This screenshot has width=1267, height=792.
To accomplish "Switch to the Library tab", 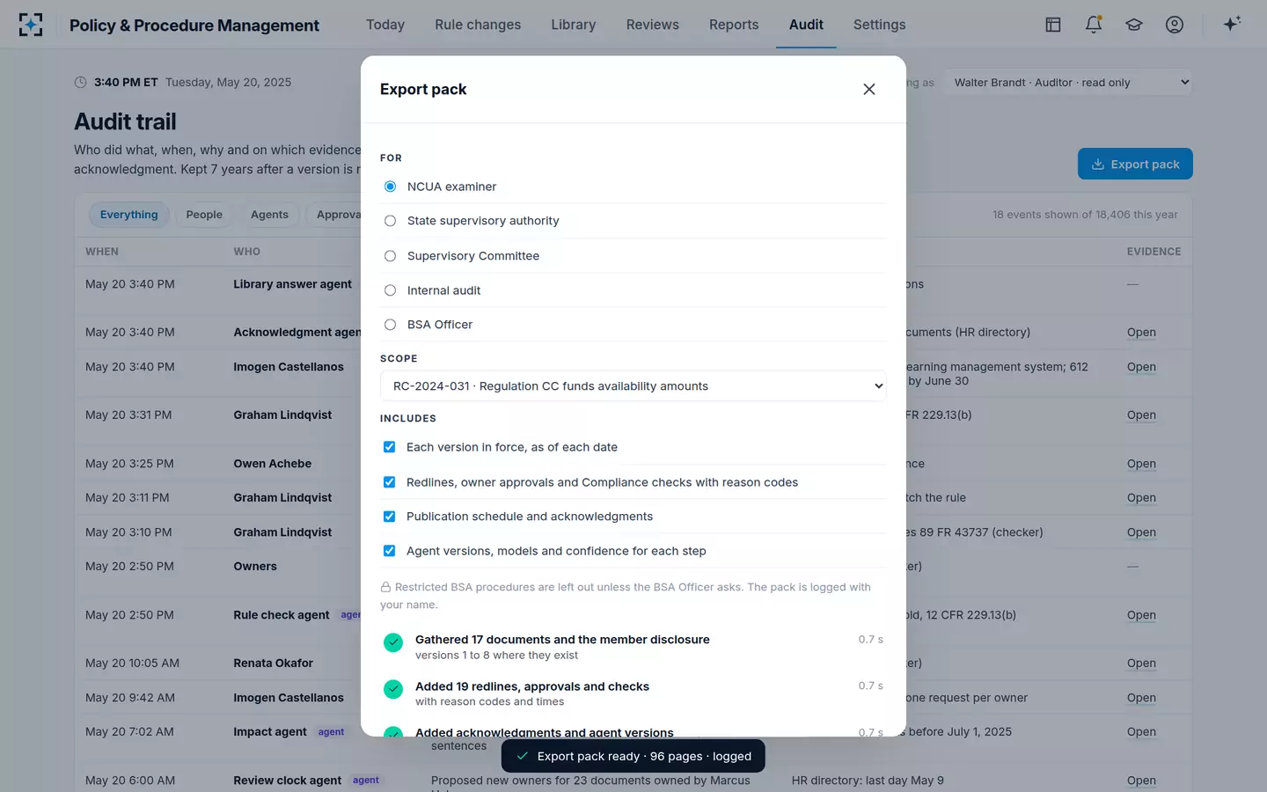I will point(574,25).
